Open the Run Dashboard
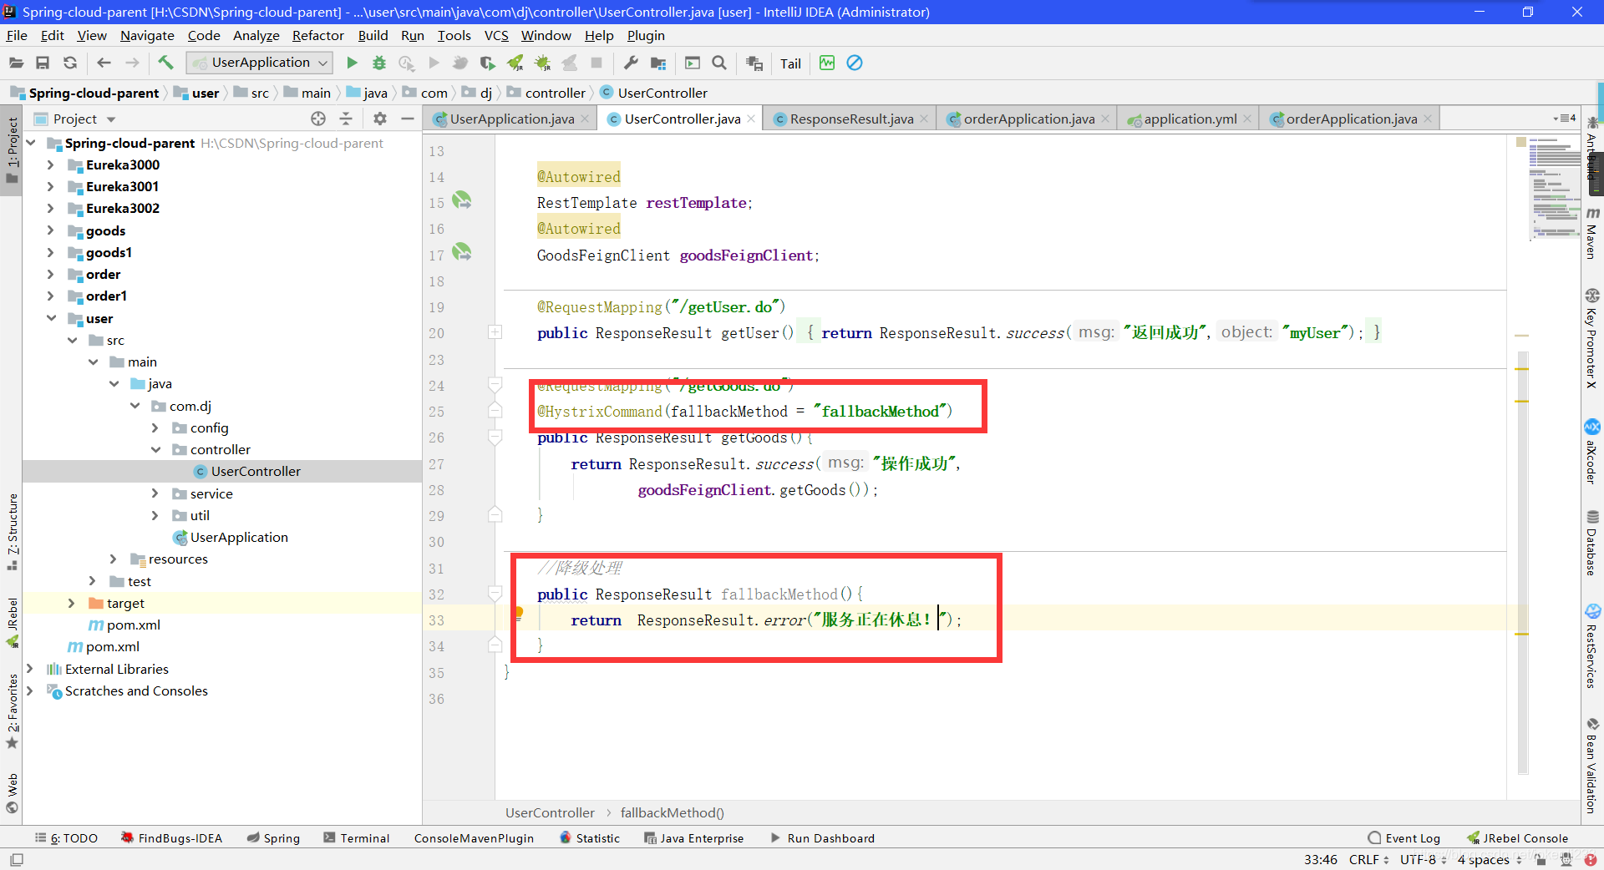 (822, 838)
